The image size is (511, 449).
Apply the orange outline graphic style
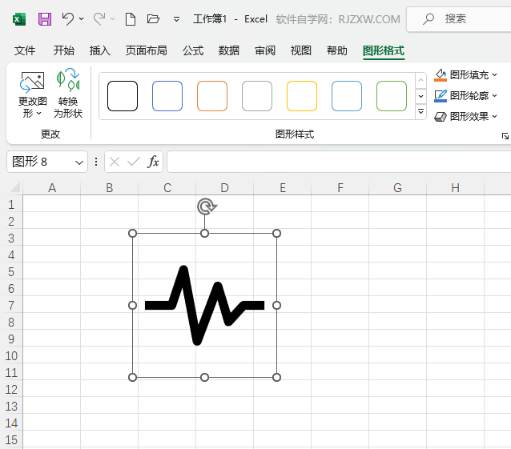pyautogui.click(x=212, y=96)
